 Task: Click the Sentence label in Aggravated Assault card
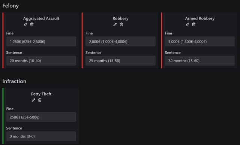[x=14, y=52]
